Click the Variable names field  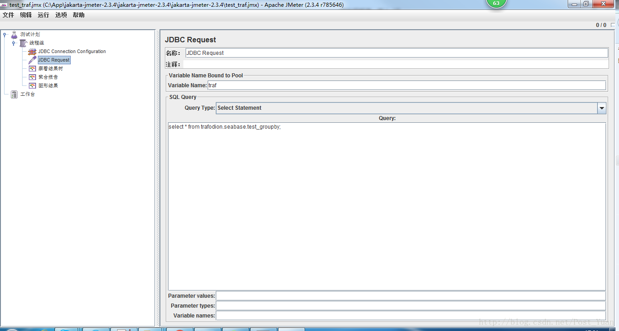point(411,316)
